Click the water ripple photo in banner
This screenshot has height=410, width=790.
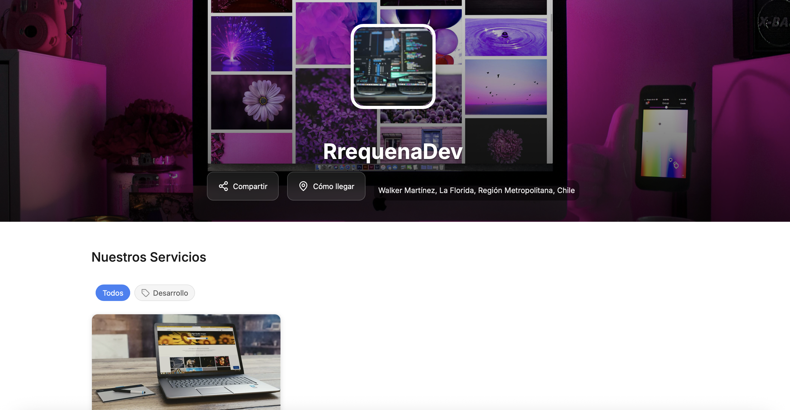[506, 37]
